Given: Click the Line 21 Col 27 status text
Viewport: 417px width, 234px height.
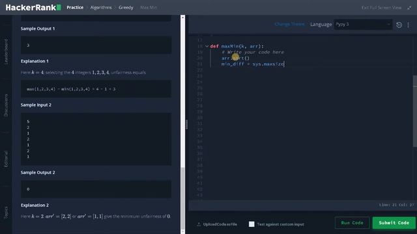Looking at the screenshot, I should coord(397,205).
